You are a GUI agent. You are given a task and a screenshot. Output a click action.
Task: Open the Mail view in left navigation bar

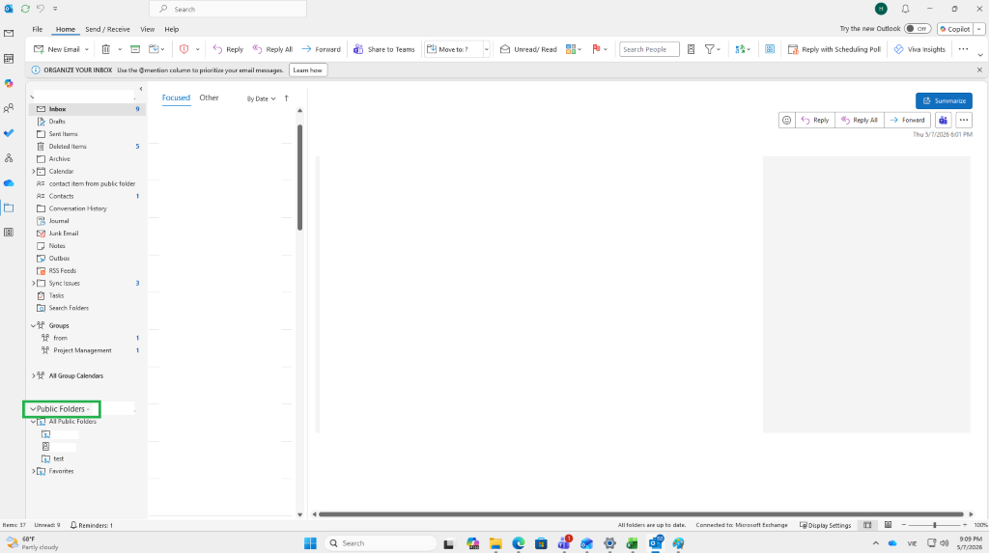click(x=9, y=34)
